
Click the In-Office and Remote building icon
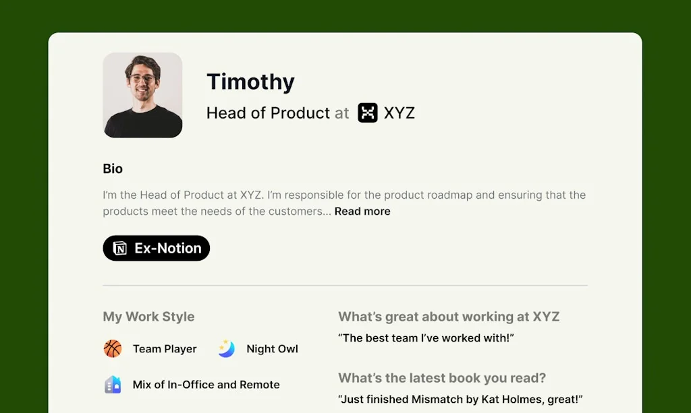pyautogui.click(x=113, y=385)
